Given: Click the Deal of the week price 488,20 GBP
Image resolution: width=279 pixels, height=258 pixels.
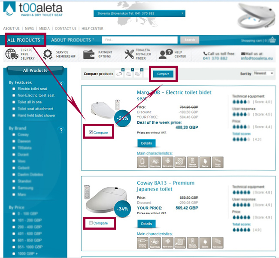Looking at the screenshot, I should coord(187,127).
